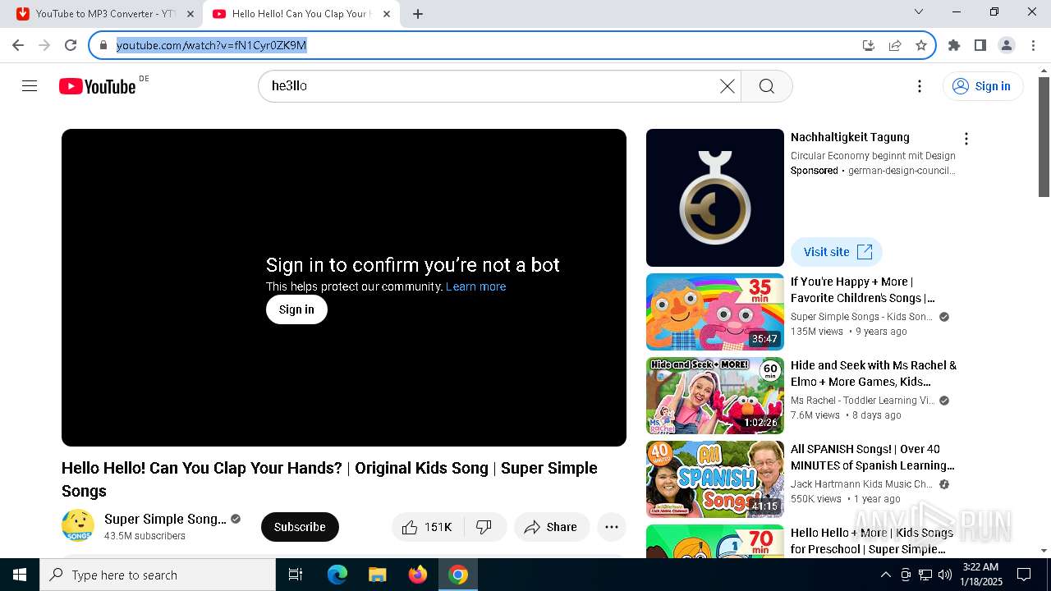Viewport: 1051px width, 591px height.
Task: Click the taskbar search box
Action: click(x=158, y=575)
